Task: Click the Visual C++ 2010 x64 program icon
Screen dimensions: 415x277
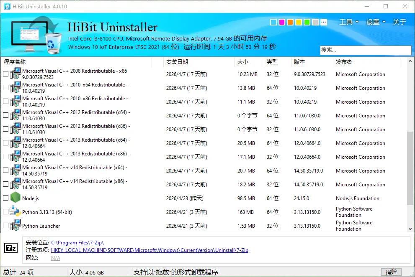Action: coord(15,87)
